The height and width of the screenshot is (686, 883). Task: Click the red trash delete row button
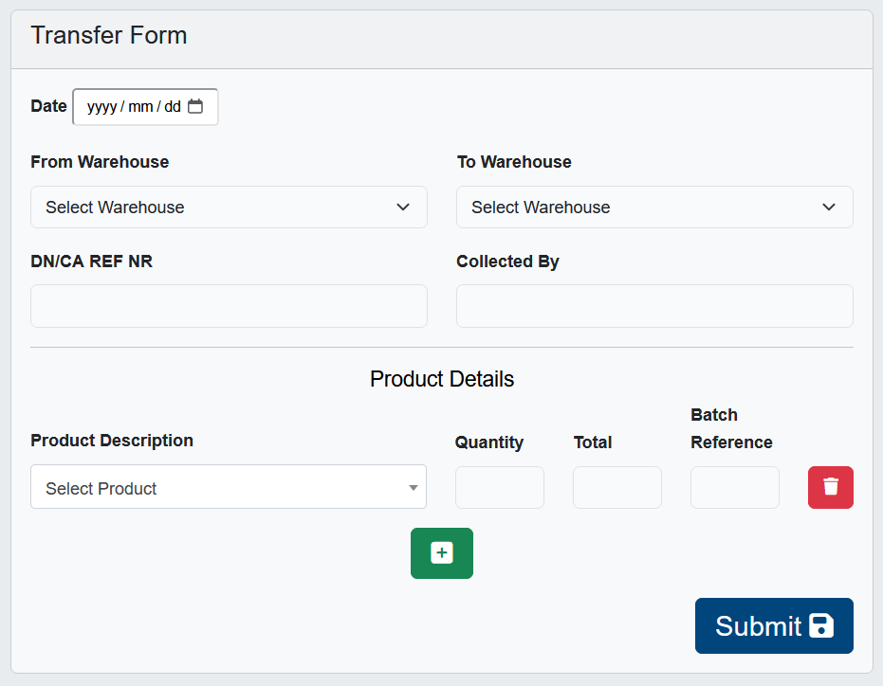pyautogui.click(x=830, y=487)
